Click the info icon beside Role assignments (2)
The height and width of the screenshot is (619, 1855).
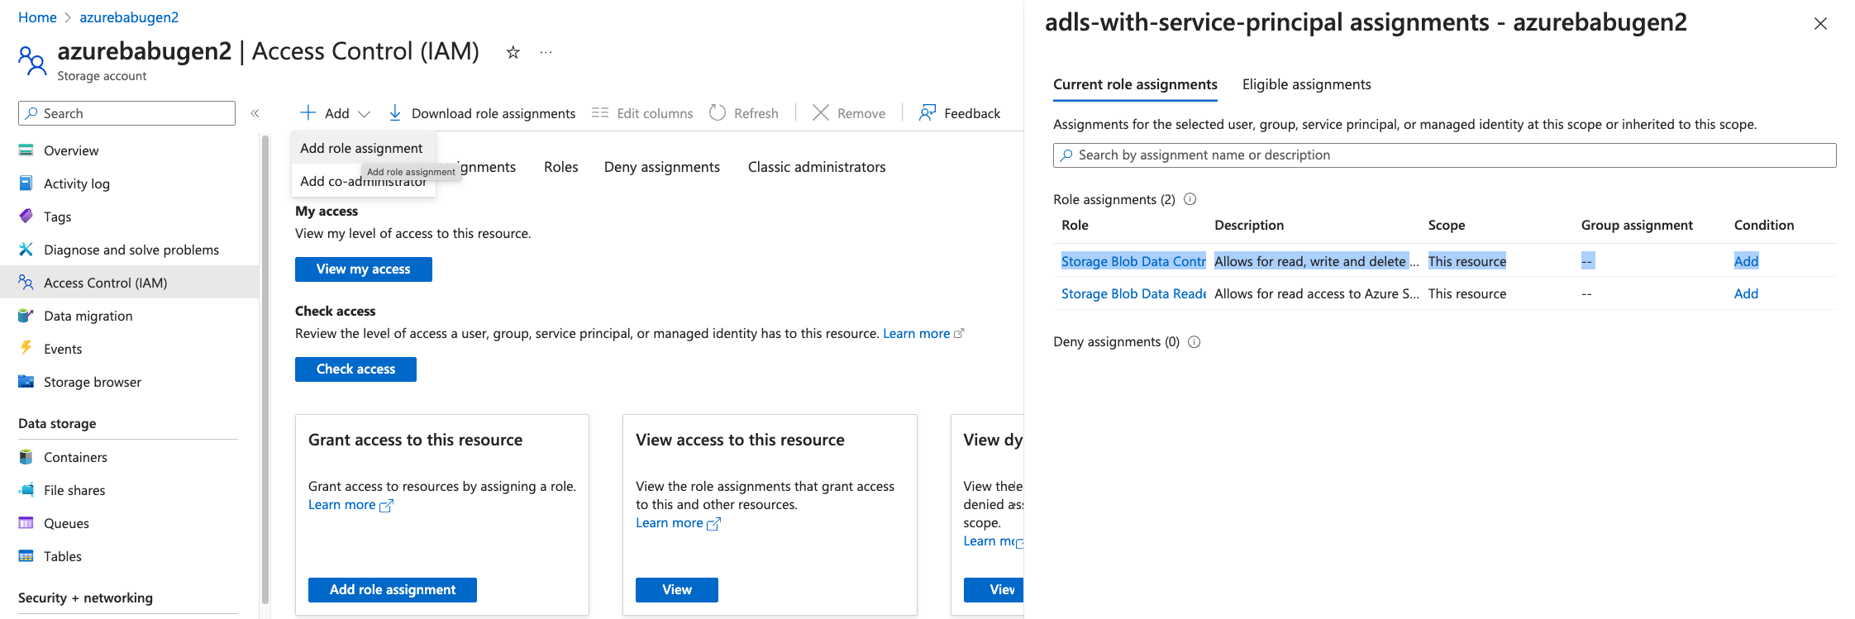(1190, 199)
